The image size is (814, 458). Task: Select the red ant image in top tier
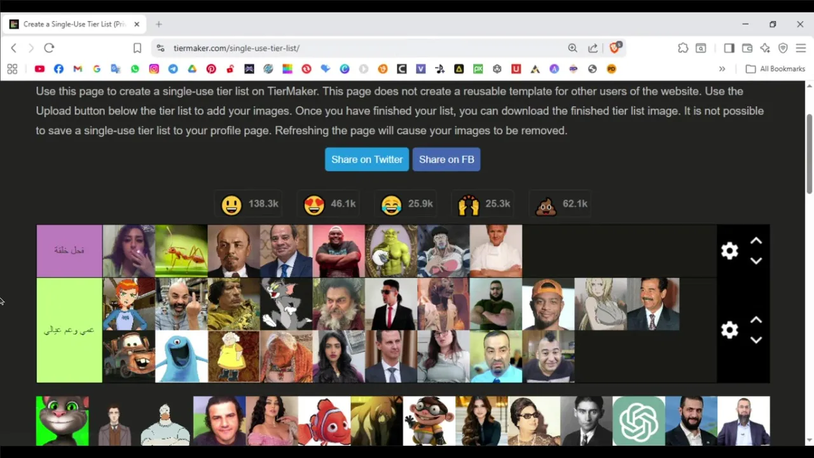181,251
